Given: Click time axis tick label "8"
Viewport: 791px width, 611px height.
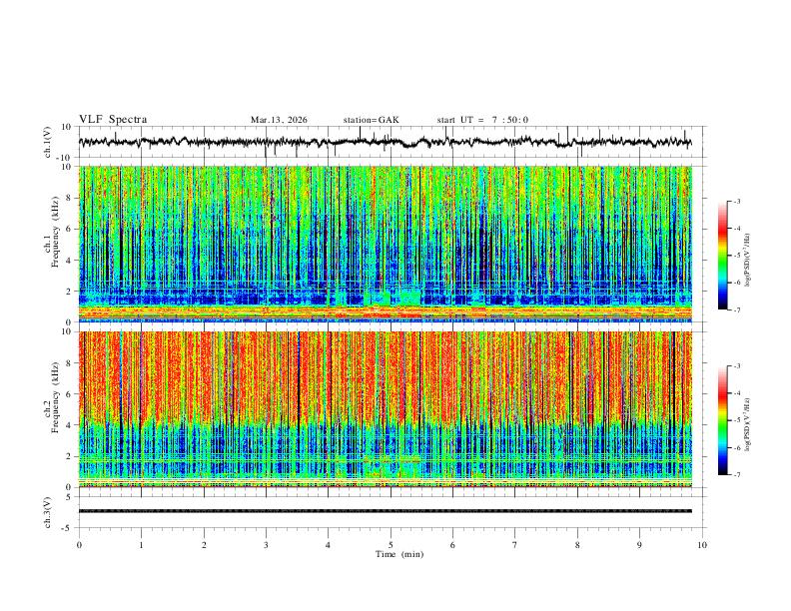Looking at the screenshot, I should 577,545.
